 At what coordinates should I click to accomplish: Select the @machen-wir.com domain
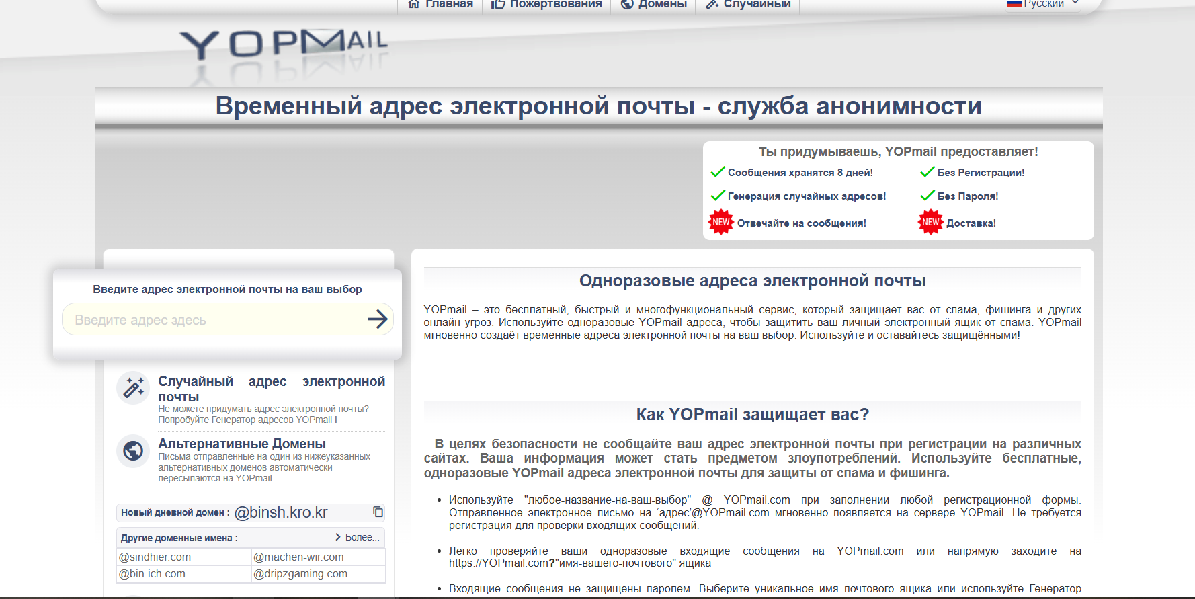pos(298,557)
